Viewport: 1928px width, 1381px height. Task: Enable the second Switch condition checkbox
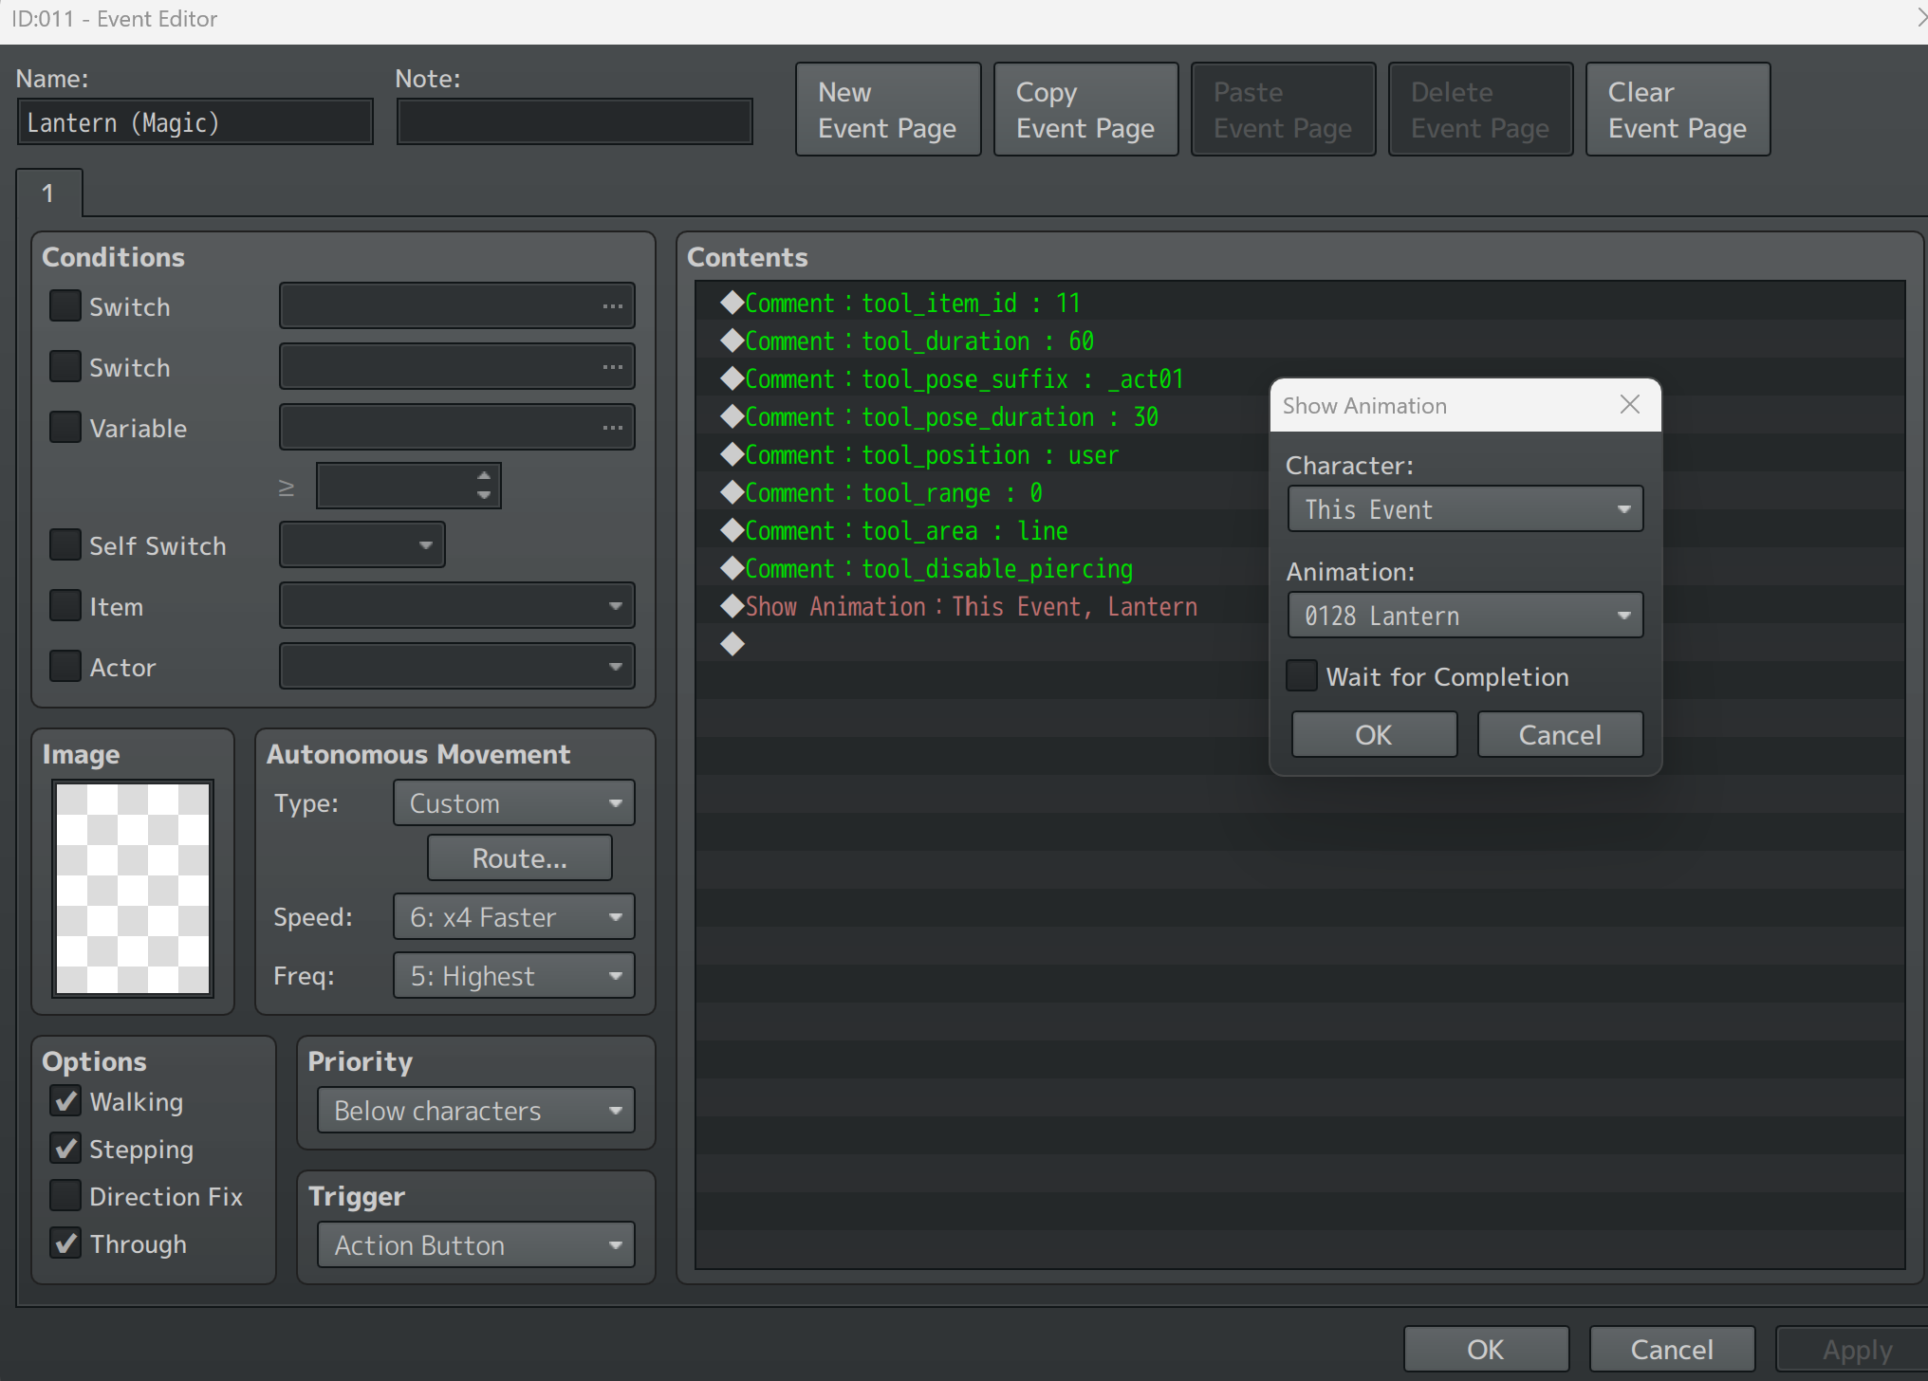click(x=65, y=367)
